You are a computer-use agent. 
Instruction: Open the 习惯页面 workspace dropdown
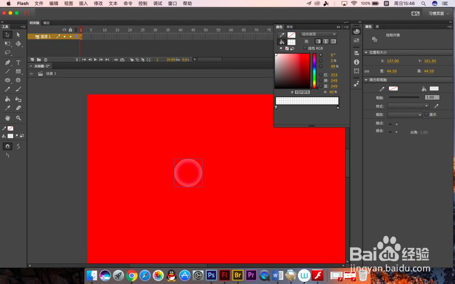tap(439, 14)
